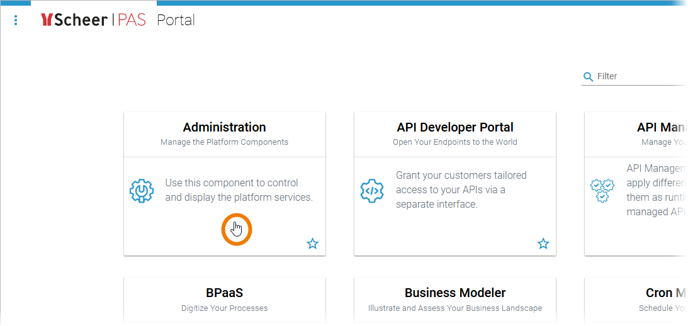Click the Scheer PAS logo
The height and width of the screenshot is (326, 688).
[x=93, y=20]
